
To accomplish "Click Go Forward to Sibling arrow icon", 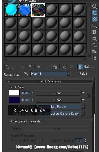I will [x=93, y=67].
